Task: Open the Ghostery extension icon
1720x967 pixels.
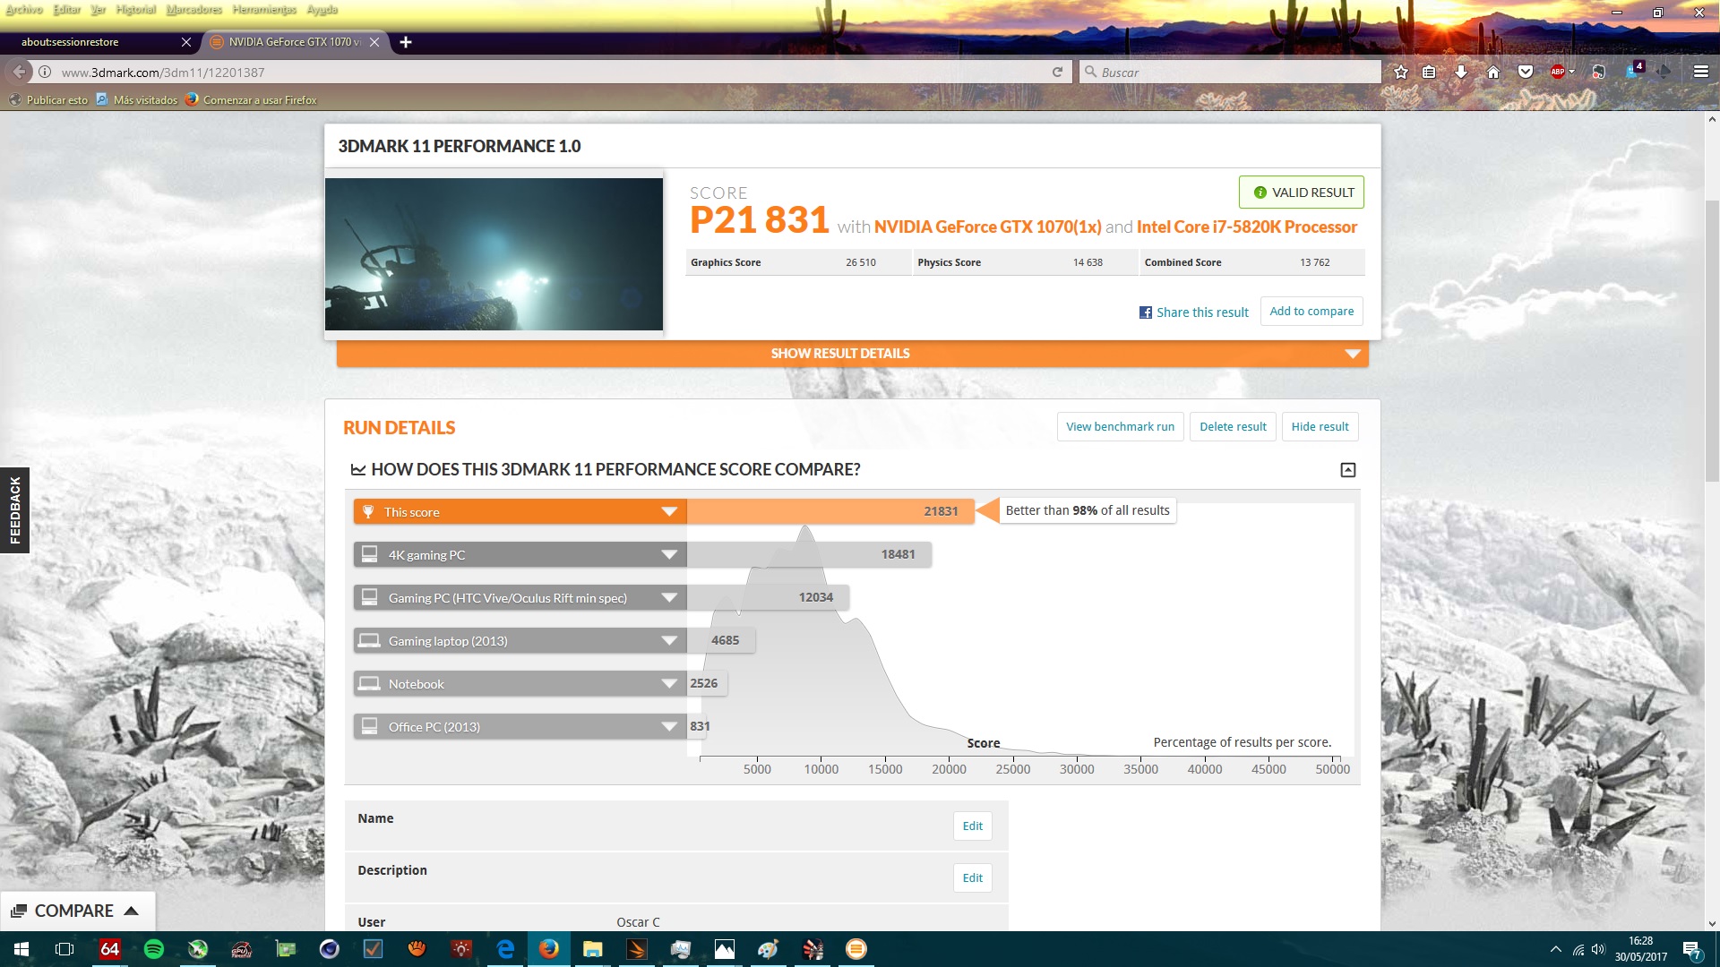Action: click(1633, 71)
